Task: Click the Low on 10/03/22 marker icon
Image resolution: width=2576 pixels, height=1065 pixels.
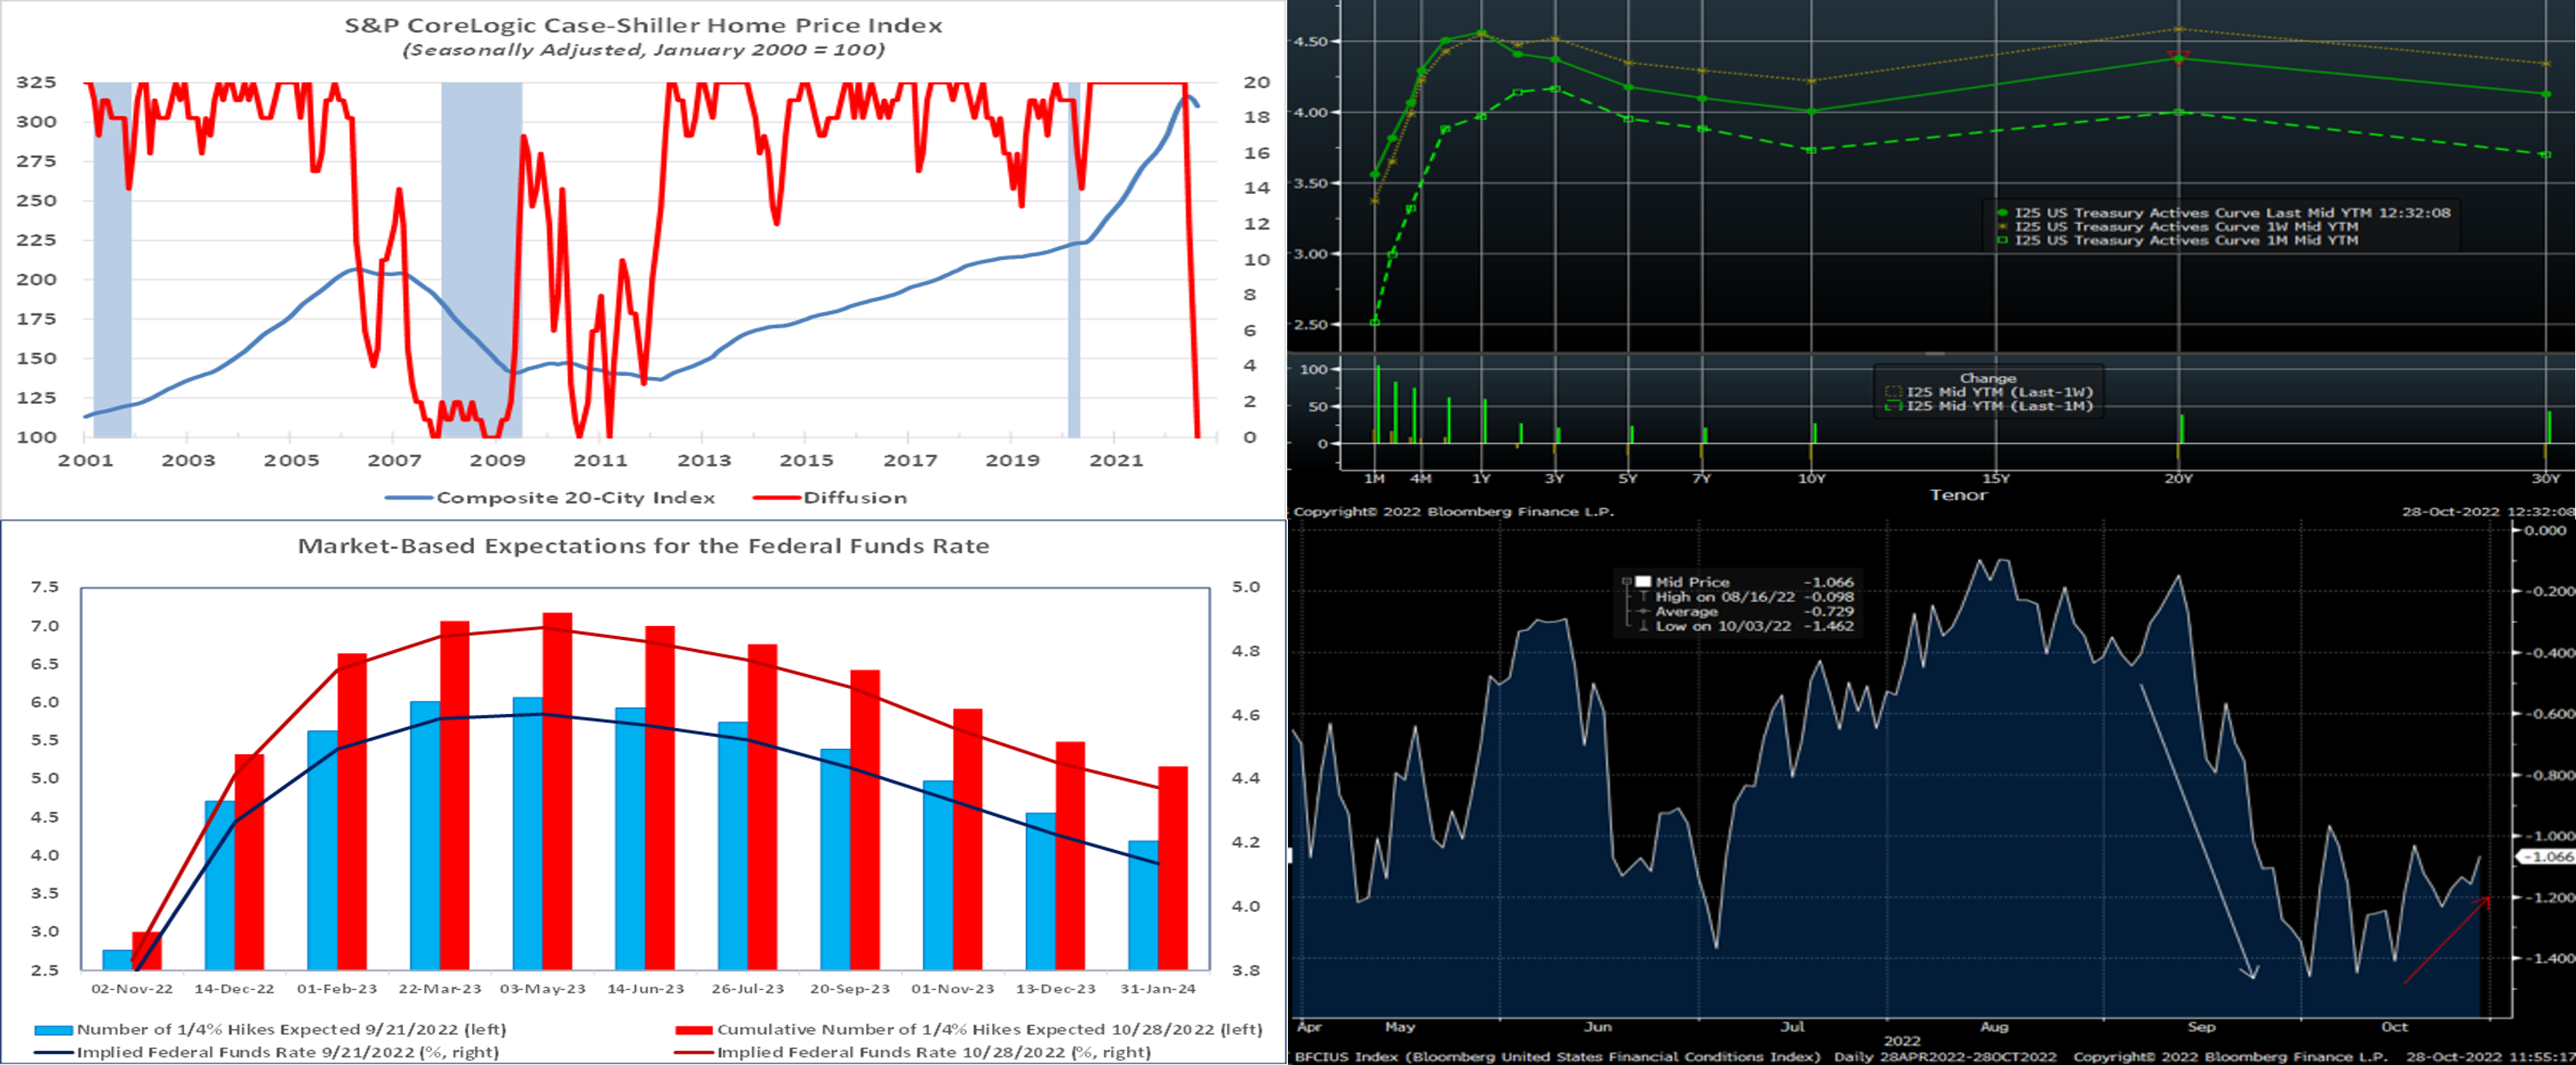Action: click(1643, 626)
